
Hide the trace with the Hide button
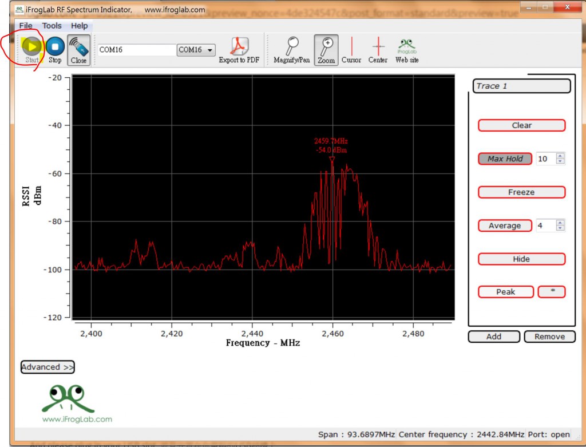pyautogui.click(x=522, y=259)
